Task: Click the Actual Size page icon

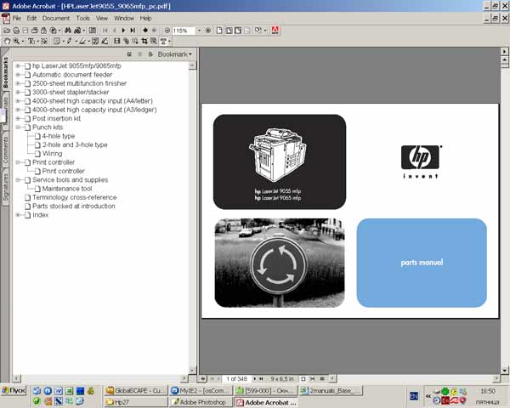Action: coord(219,31)
